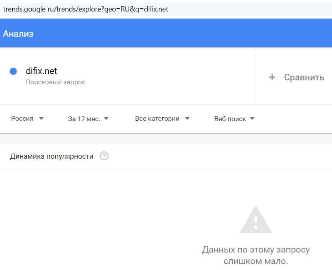Click the arrow next to Россия
Viewport: 332px width, 270px height.
41,118
